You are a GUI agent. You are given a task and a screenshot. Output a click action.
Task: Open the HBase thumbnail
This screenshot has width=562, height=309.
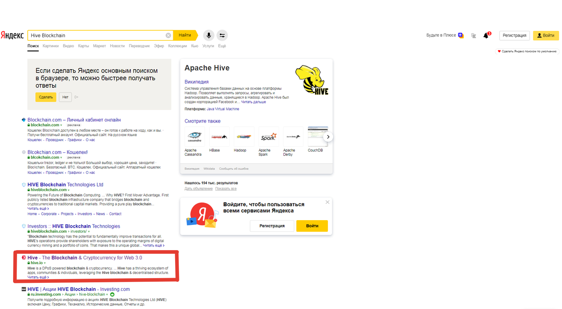coord(219,137)
